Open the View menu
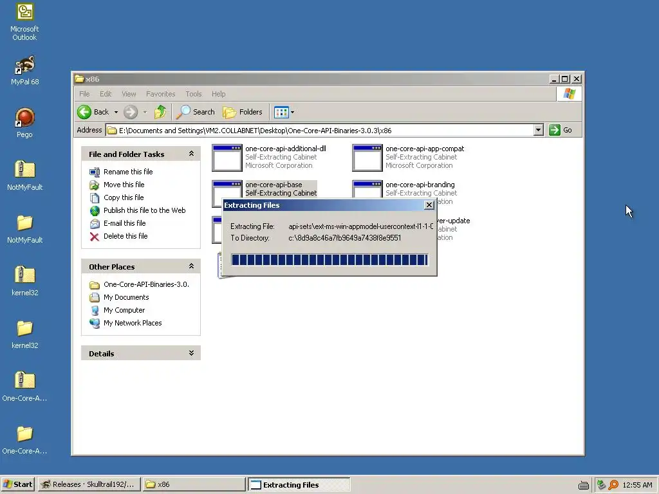 coord(129,94)
